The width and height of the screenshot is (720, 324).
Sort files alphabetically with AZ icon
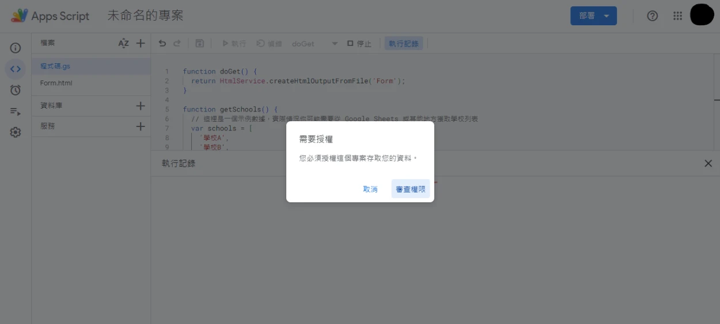pyautogui.click(x=123, y=43)
